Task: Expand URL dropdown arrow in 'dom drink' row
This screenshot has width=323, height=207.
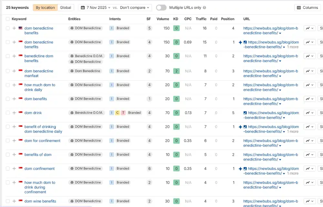Action: coord(284,118)
